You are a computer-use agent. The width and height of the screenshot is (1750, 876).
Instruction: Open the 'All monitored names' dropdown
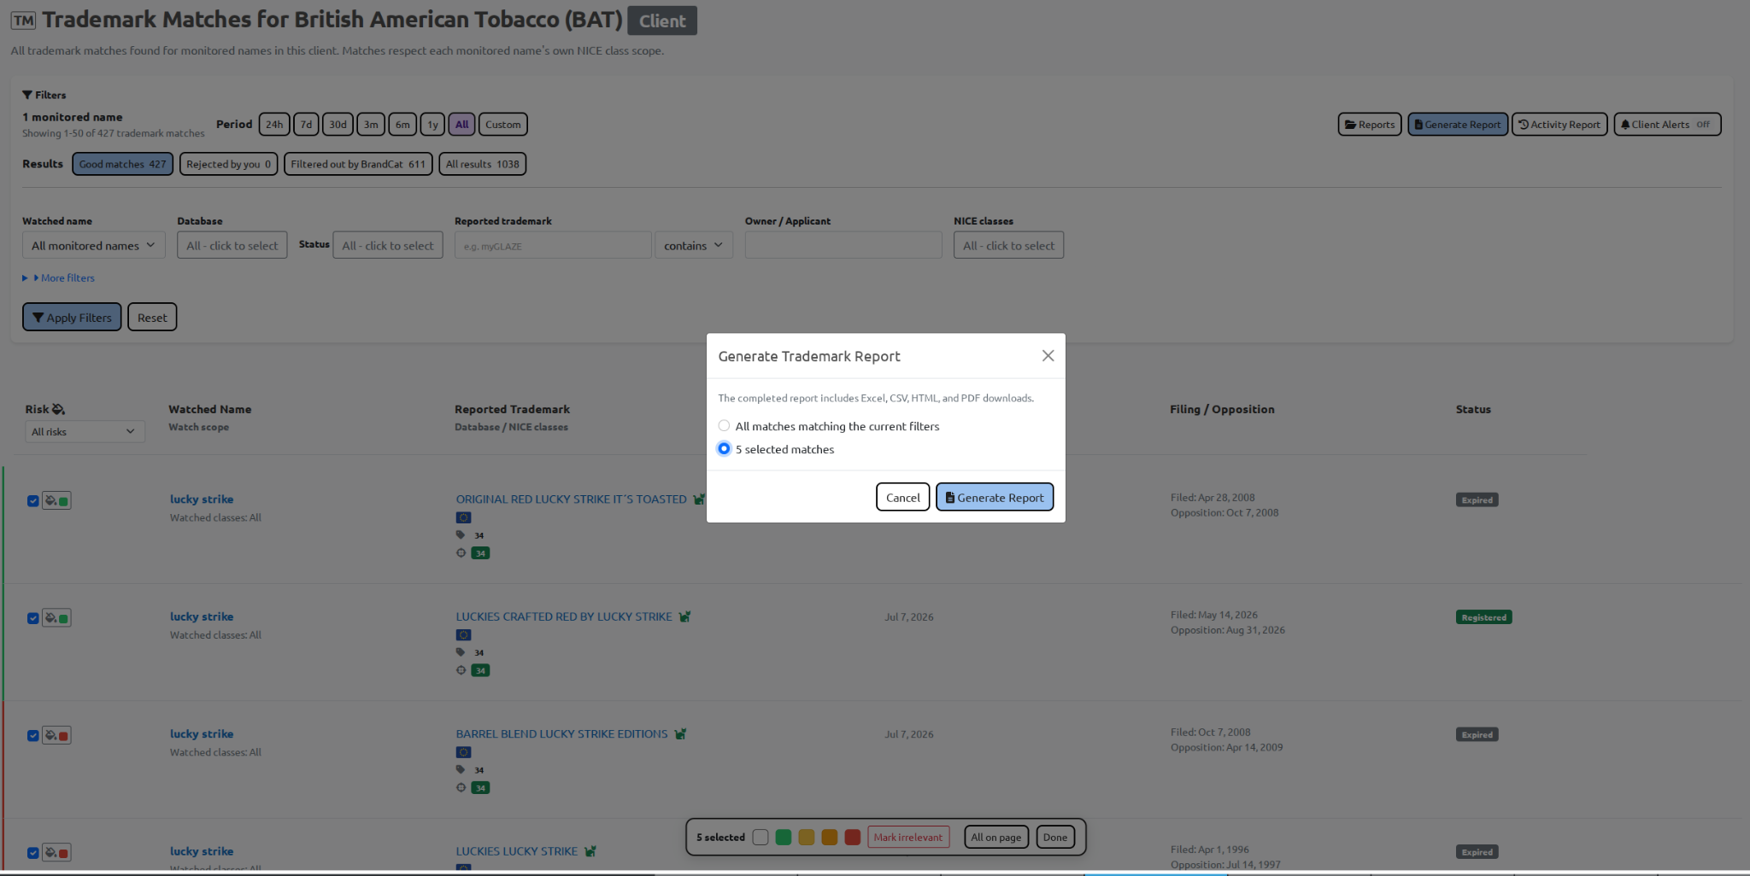tap(93, 245)
